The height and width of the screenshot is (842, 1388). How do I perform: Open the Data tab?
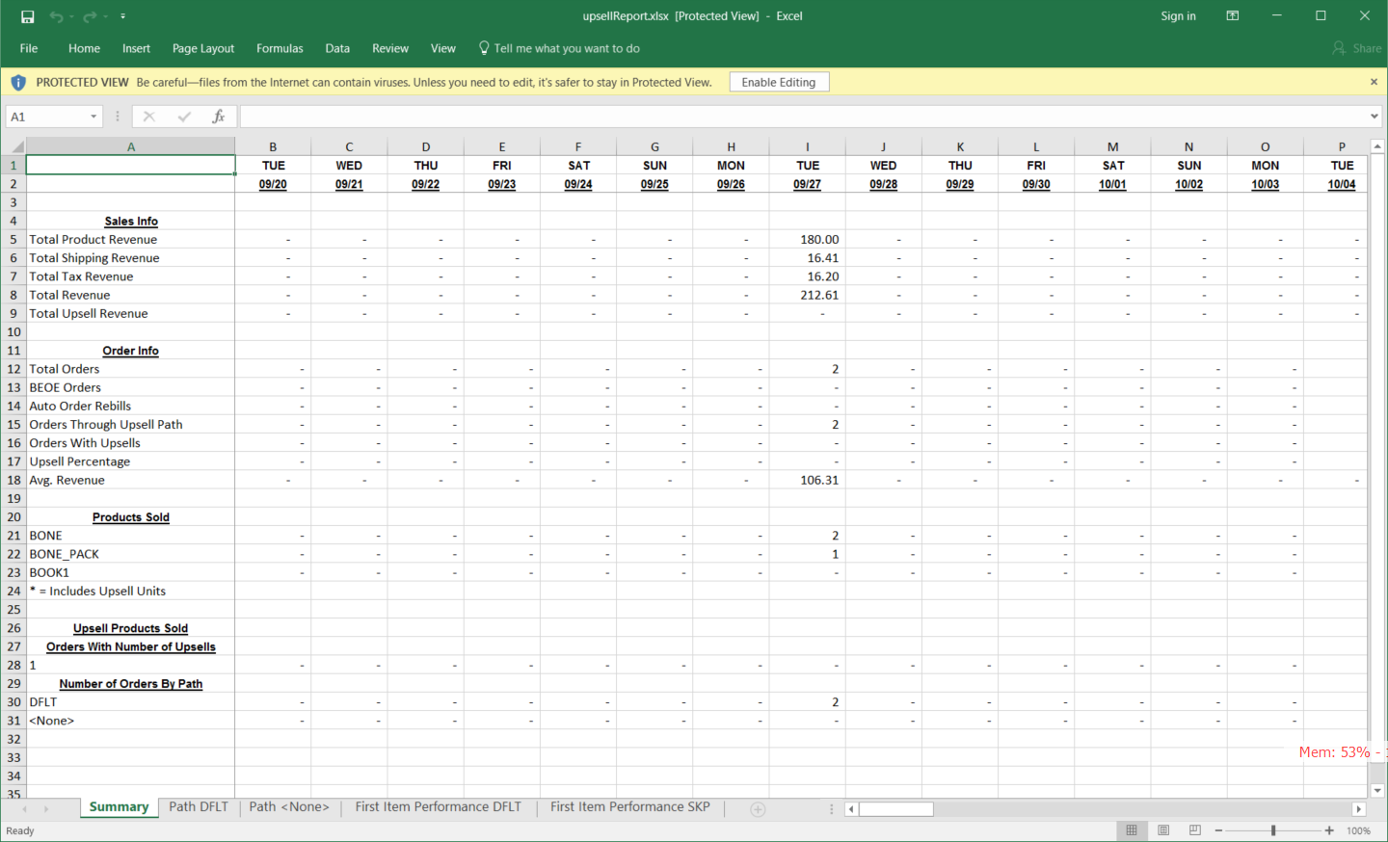[x=337, y=48]
